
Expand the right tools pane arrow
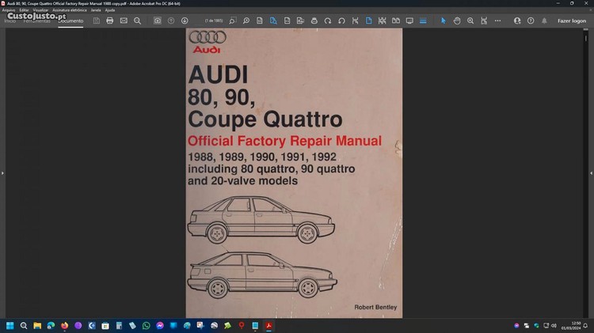click(591, 172)
